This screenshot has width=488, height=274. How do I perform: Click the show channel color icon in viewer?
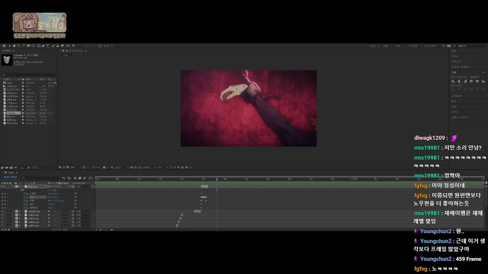(x=111, y=167)
